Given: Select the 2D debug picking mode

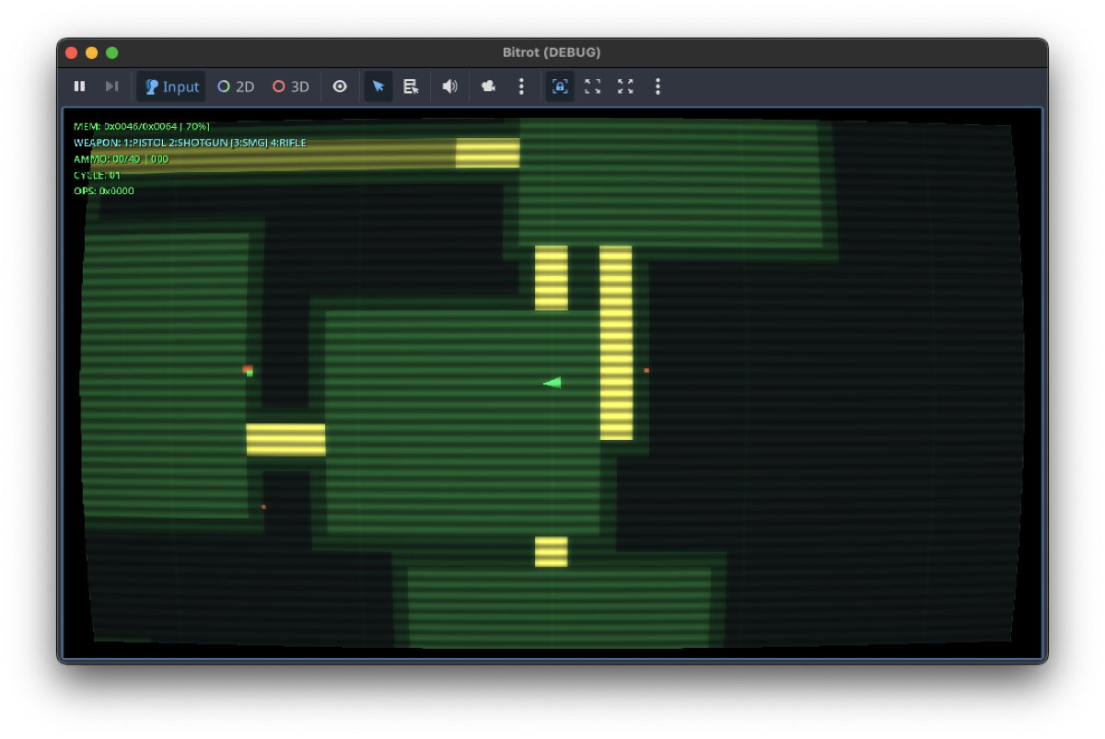Looking at the screenshot, I should pos(235,86).
